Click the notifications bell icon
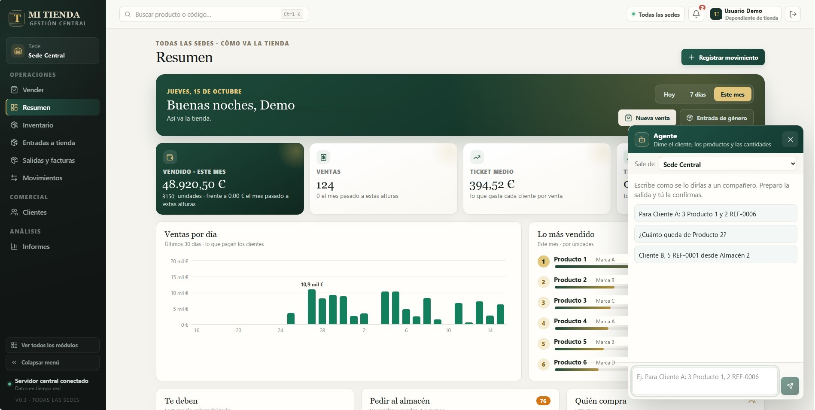 click(x=696, y=14)
